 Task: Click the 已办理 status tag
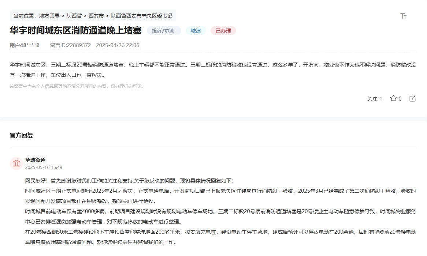[223, 31]
